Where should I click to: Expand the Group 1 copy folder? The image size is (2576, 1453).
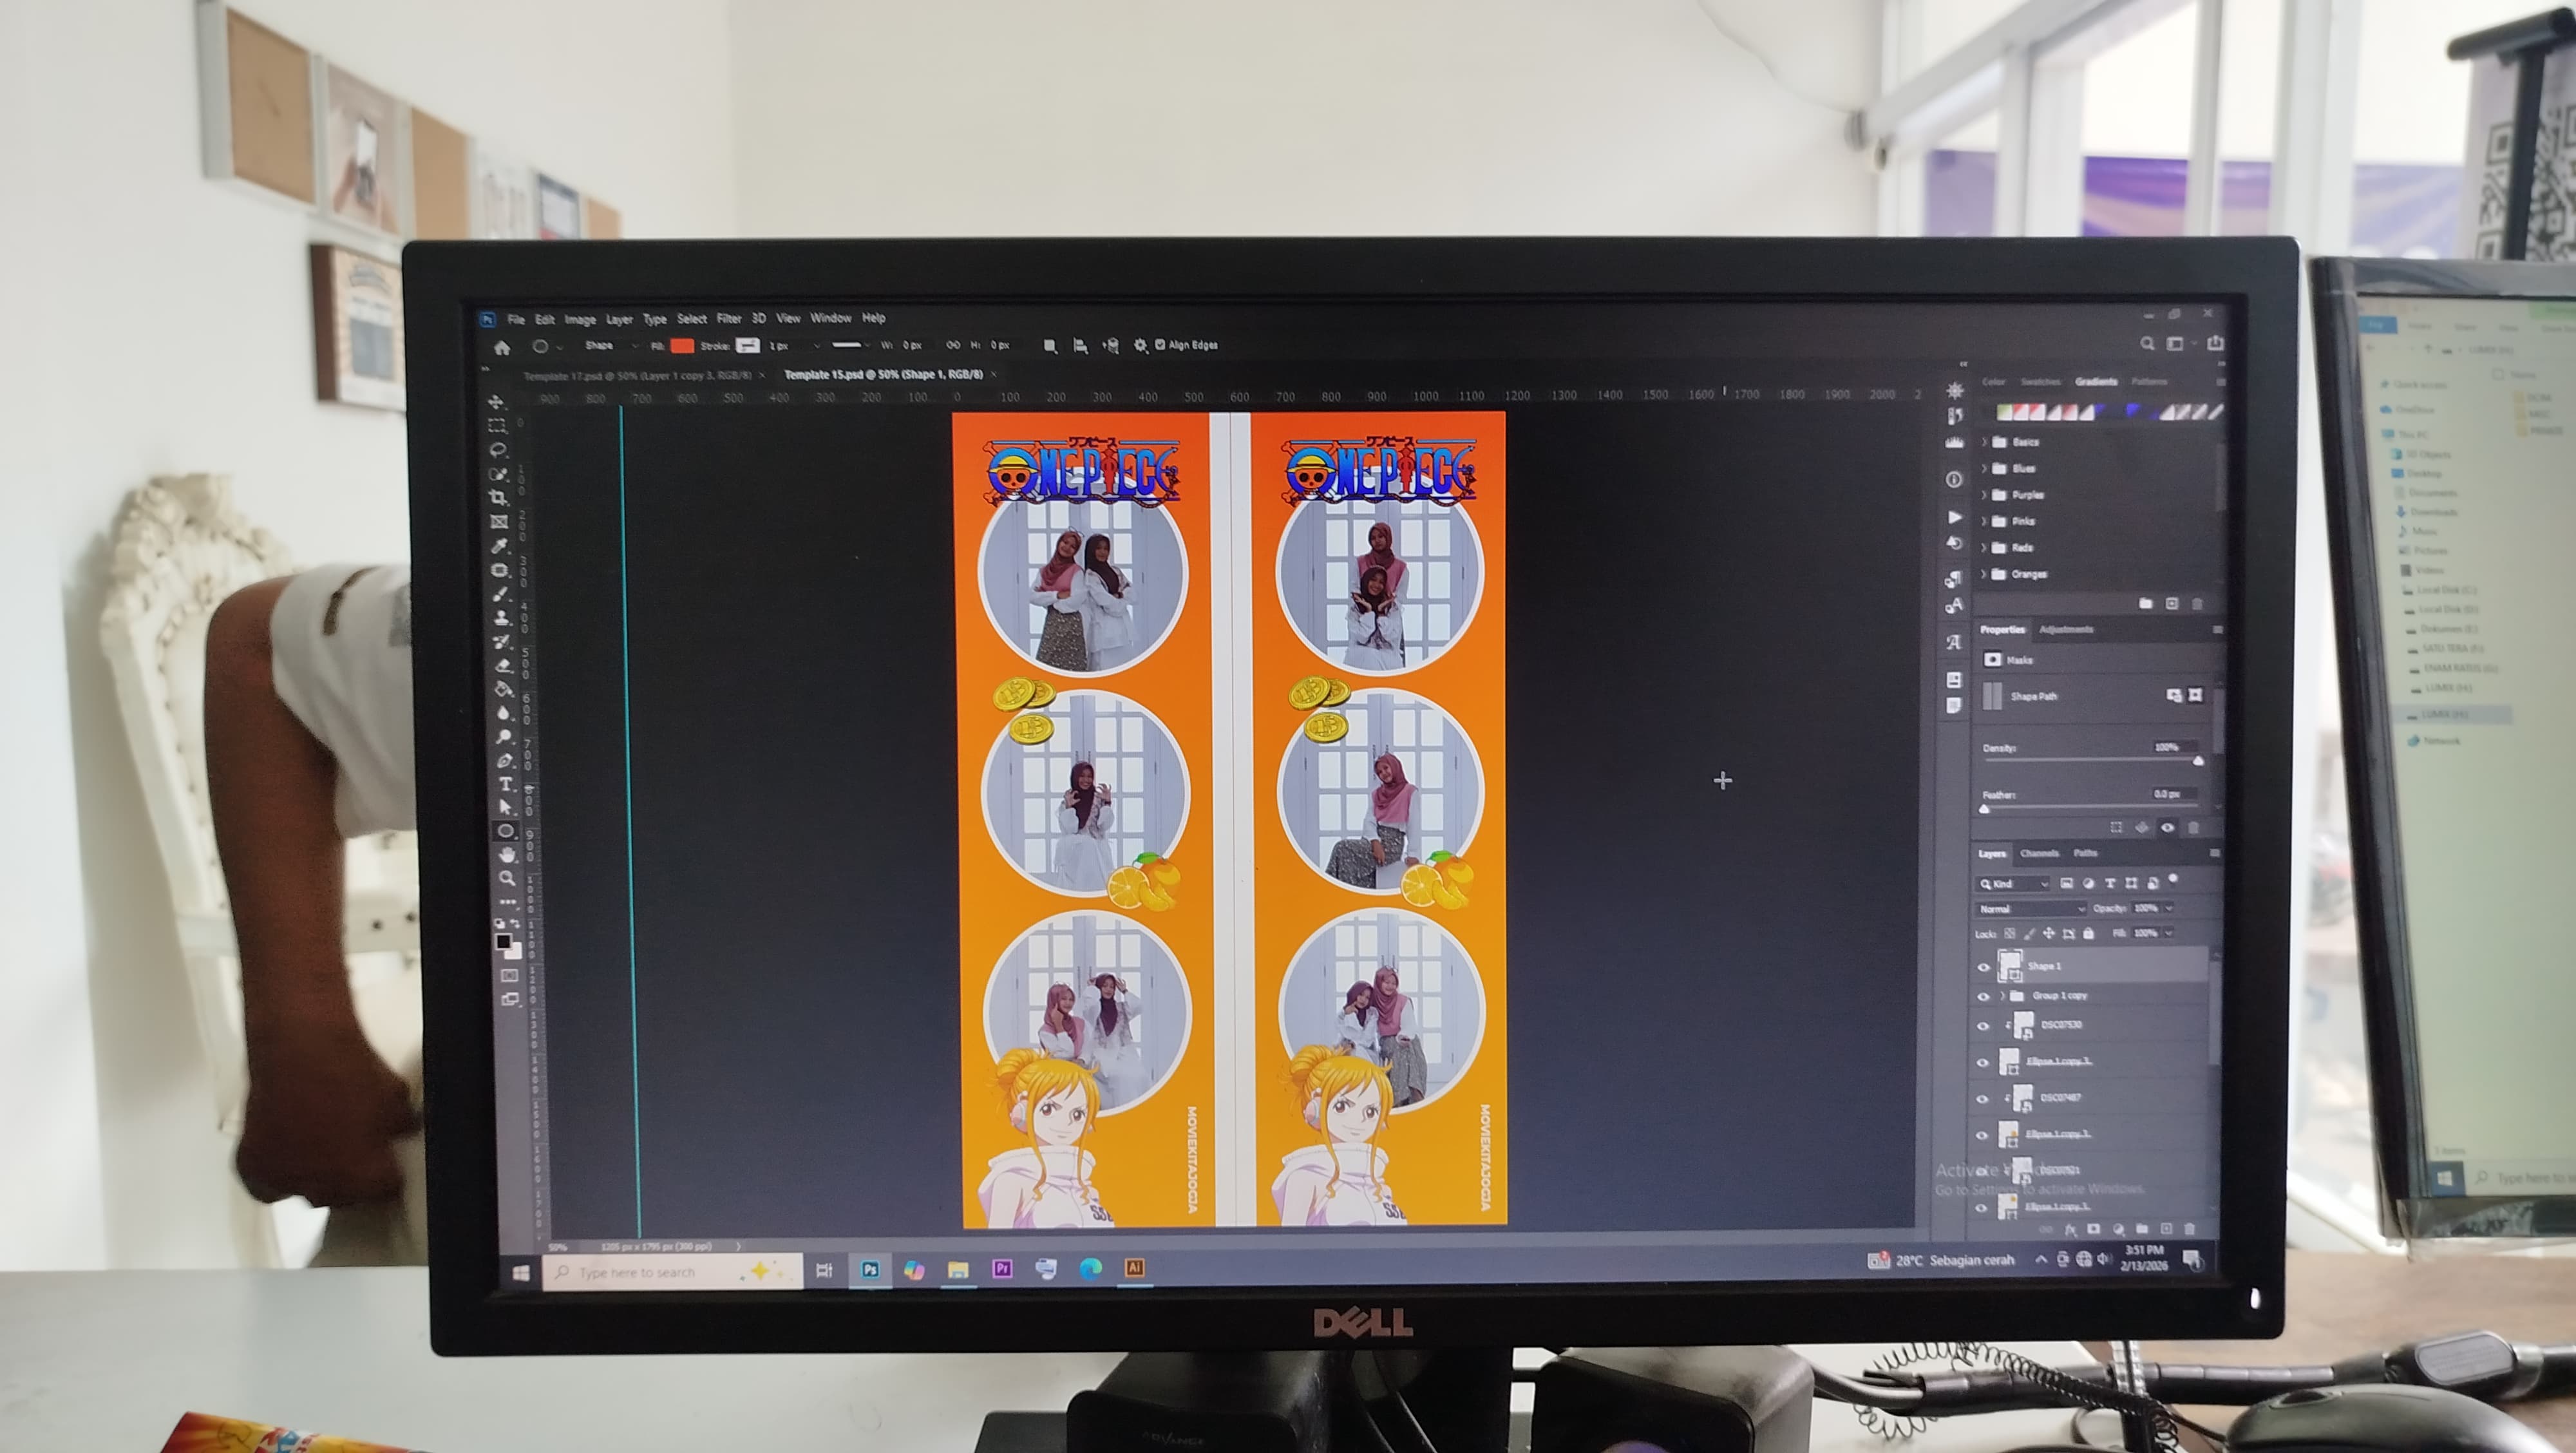click(x=2002, y=996)
